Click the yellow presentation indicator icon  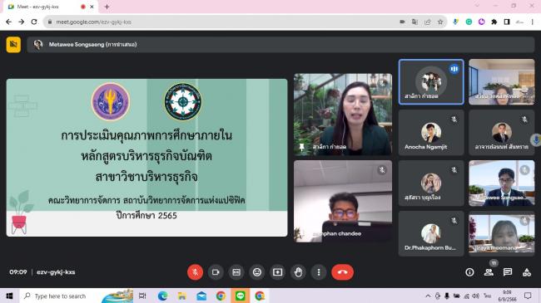click(13, 45)
